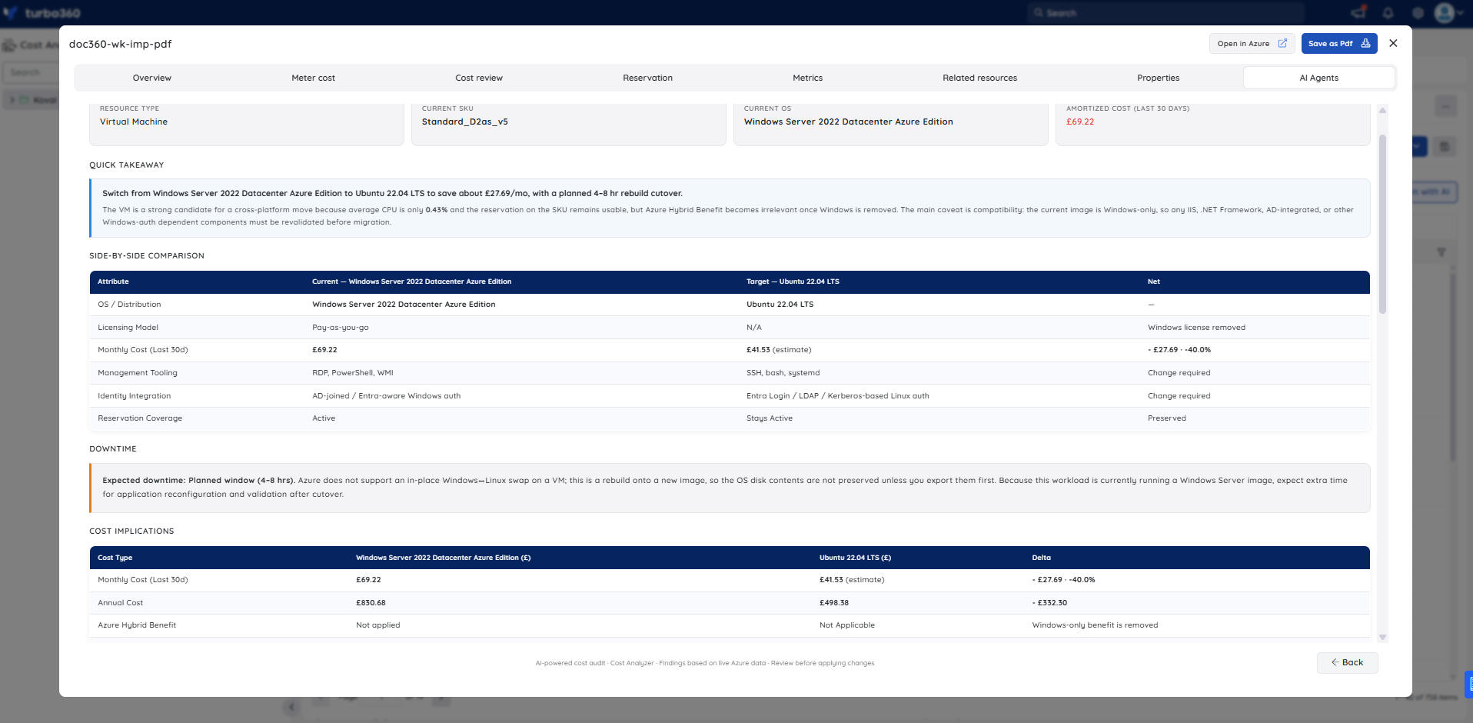Click the scrollbar down arrow in the dialog
This screenshot has width=1473, height=723.
pos(1382,637)
